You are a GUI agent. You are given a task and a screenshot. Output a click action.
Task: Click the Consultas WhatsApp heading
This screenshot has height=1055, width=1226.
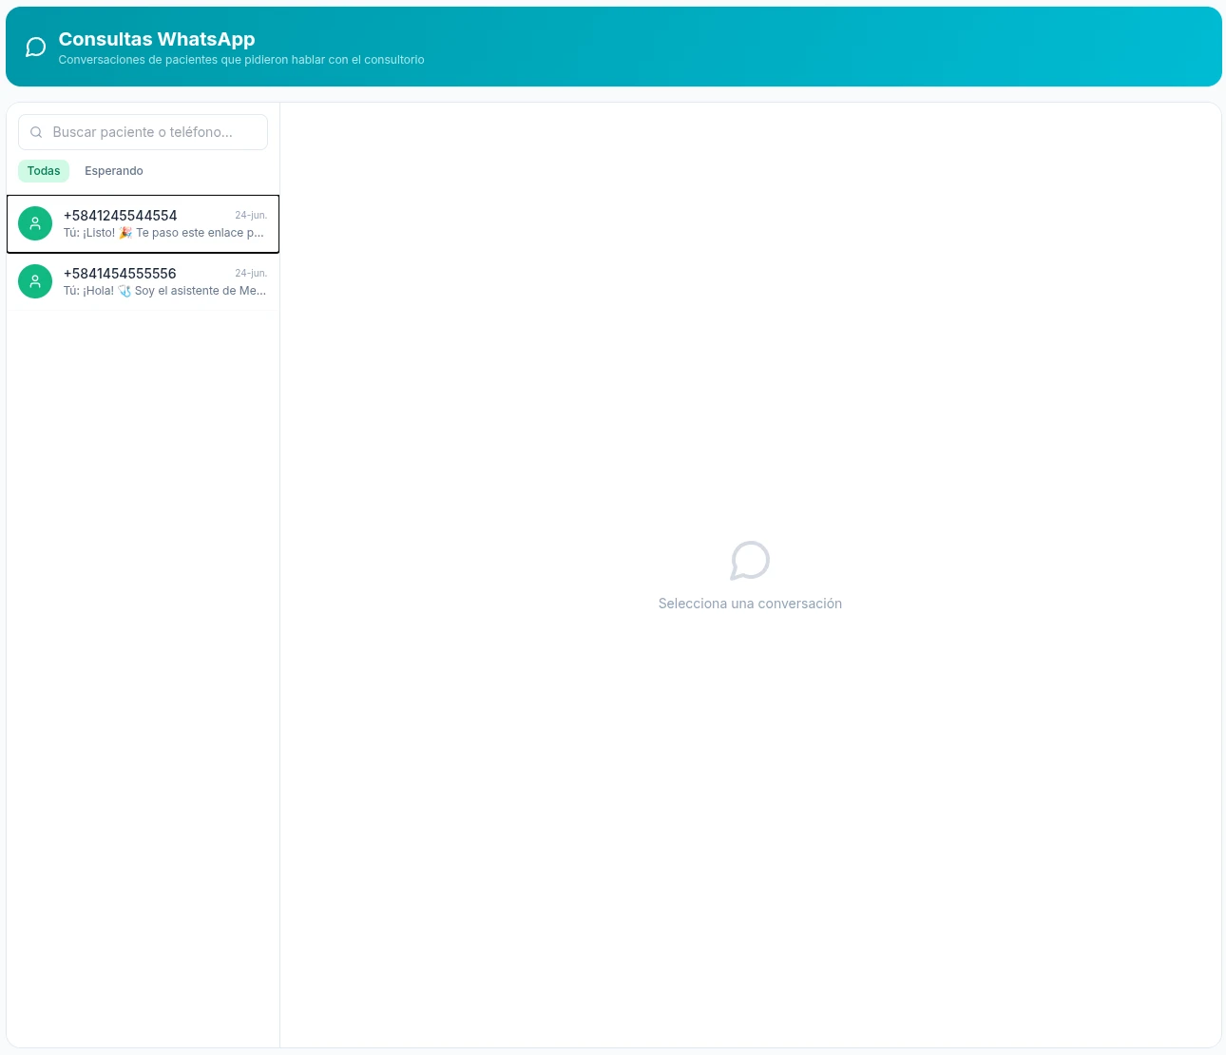pos(157,39)
